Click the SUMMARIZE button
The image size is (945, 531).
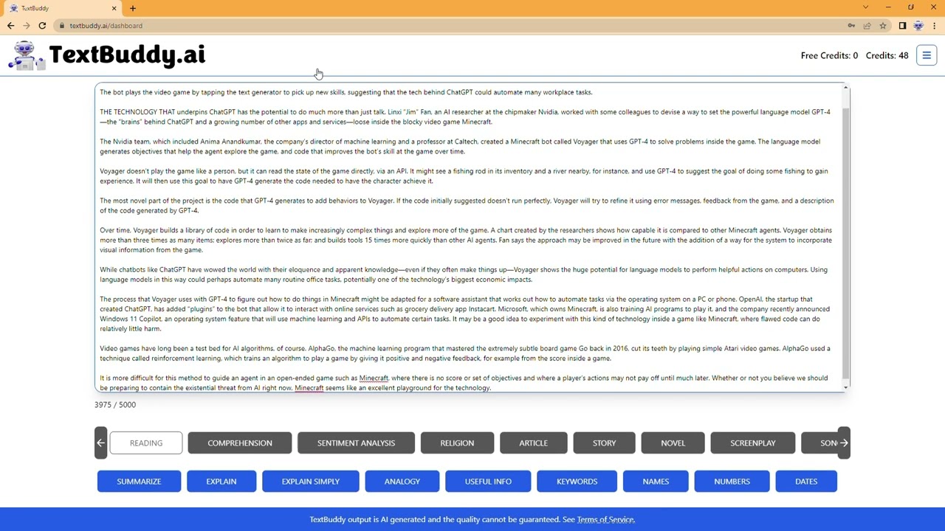coord(139,481)
